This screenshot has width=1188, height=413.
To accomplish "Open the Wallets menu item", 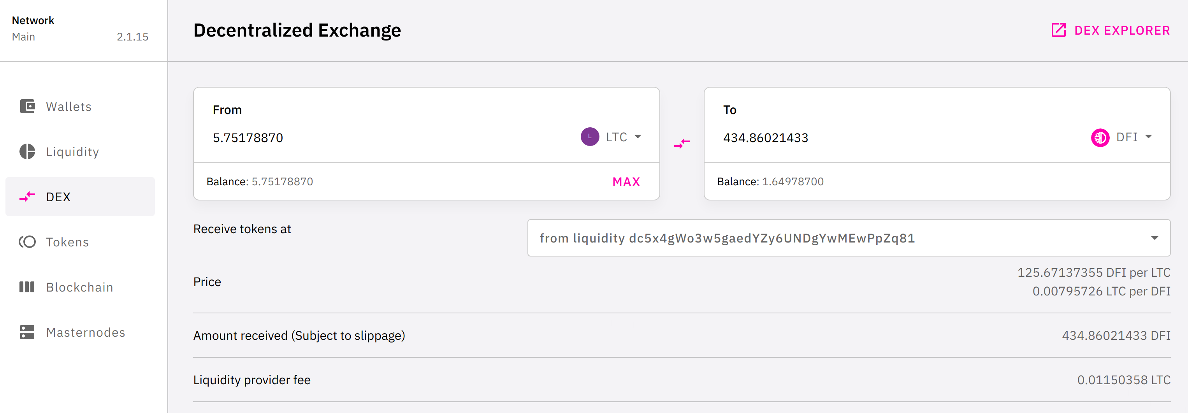I will click(x=80, y=107).
